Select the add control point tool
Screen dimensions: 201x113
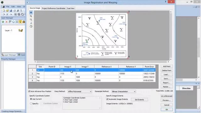tap(31, 13)
